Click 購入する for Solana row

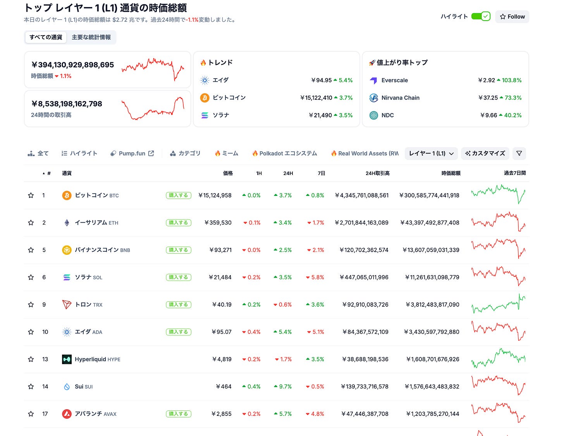coord(179,277)
